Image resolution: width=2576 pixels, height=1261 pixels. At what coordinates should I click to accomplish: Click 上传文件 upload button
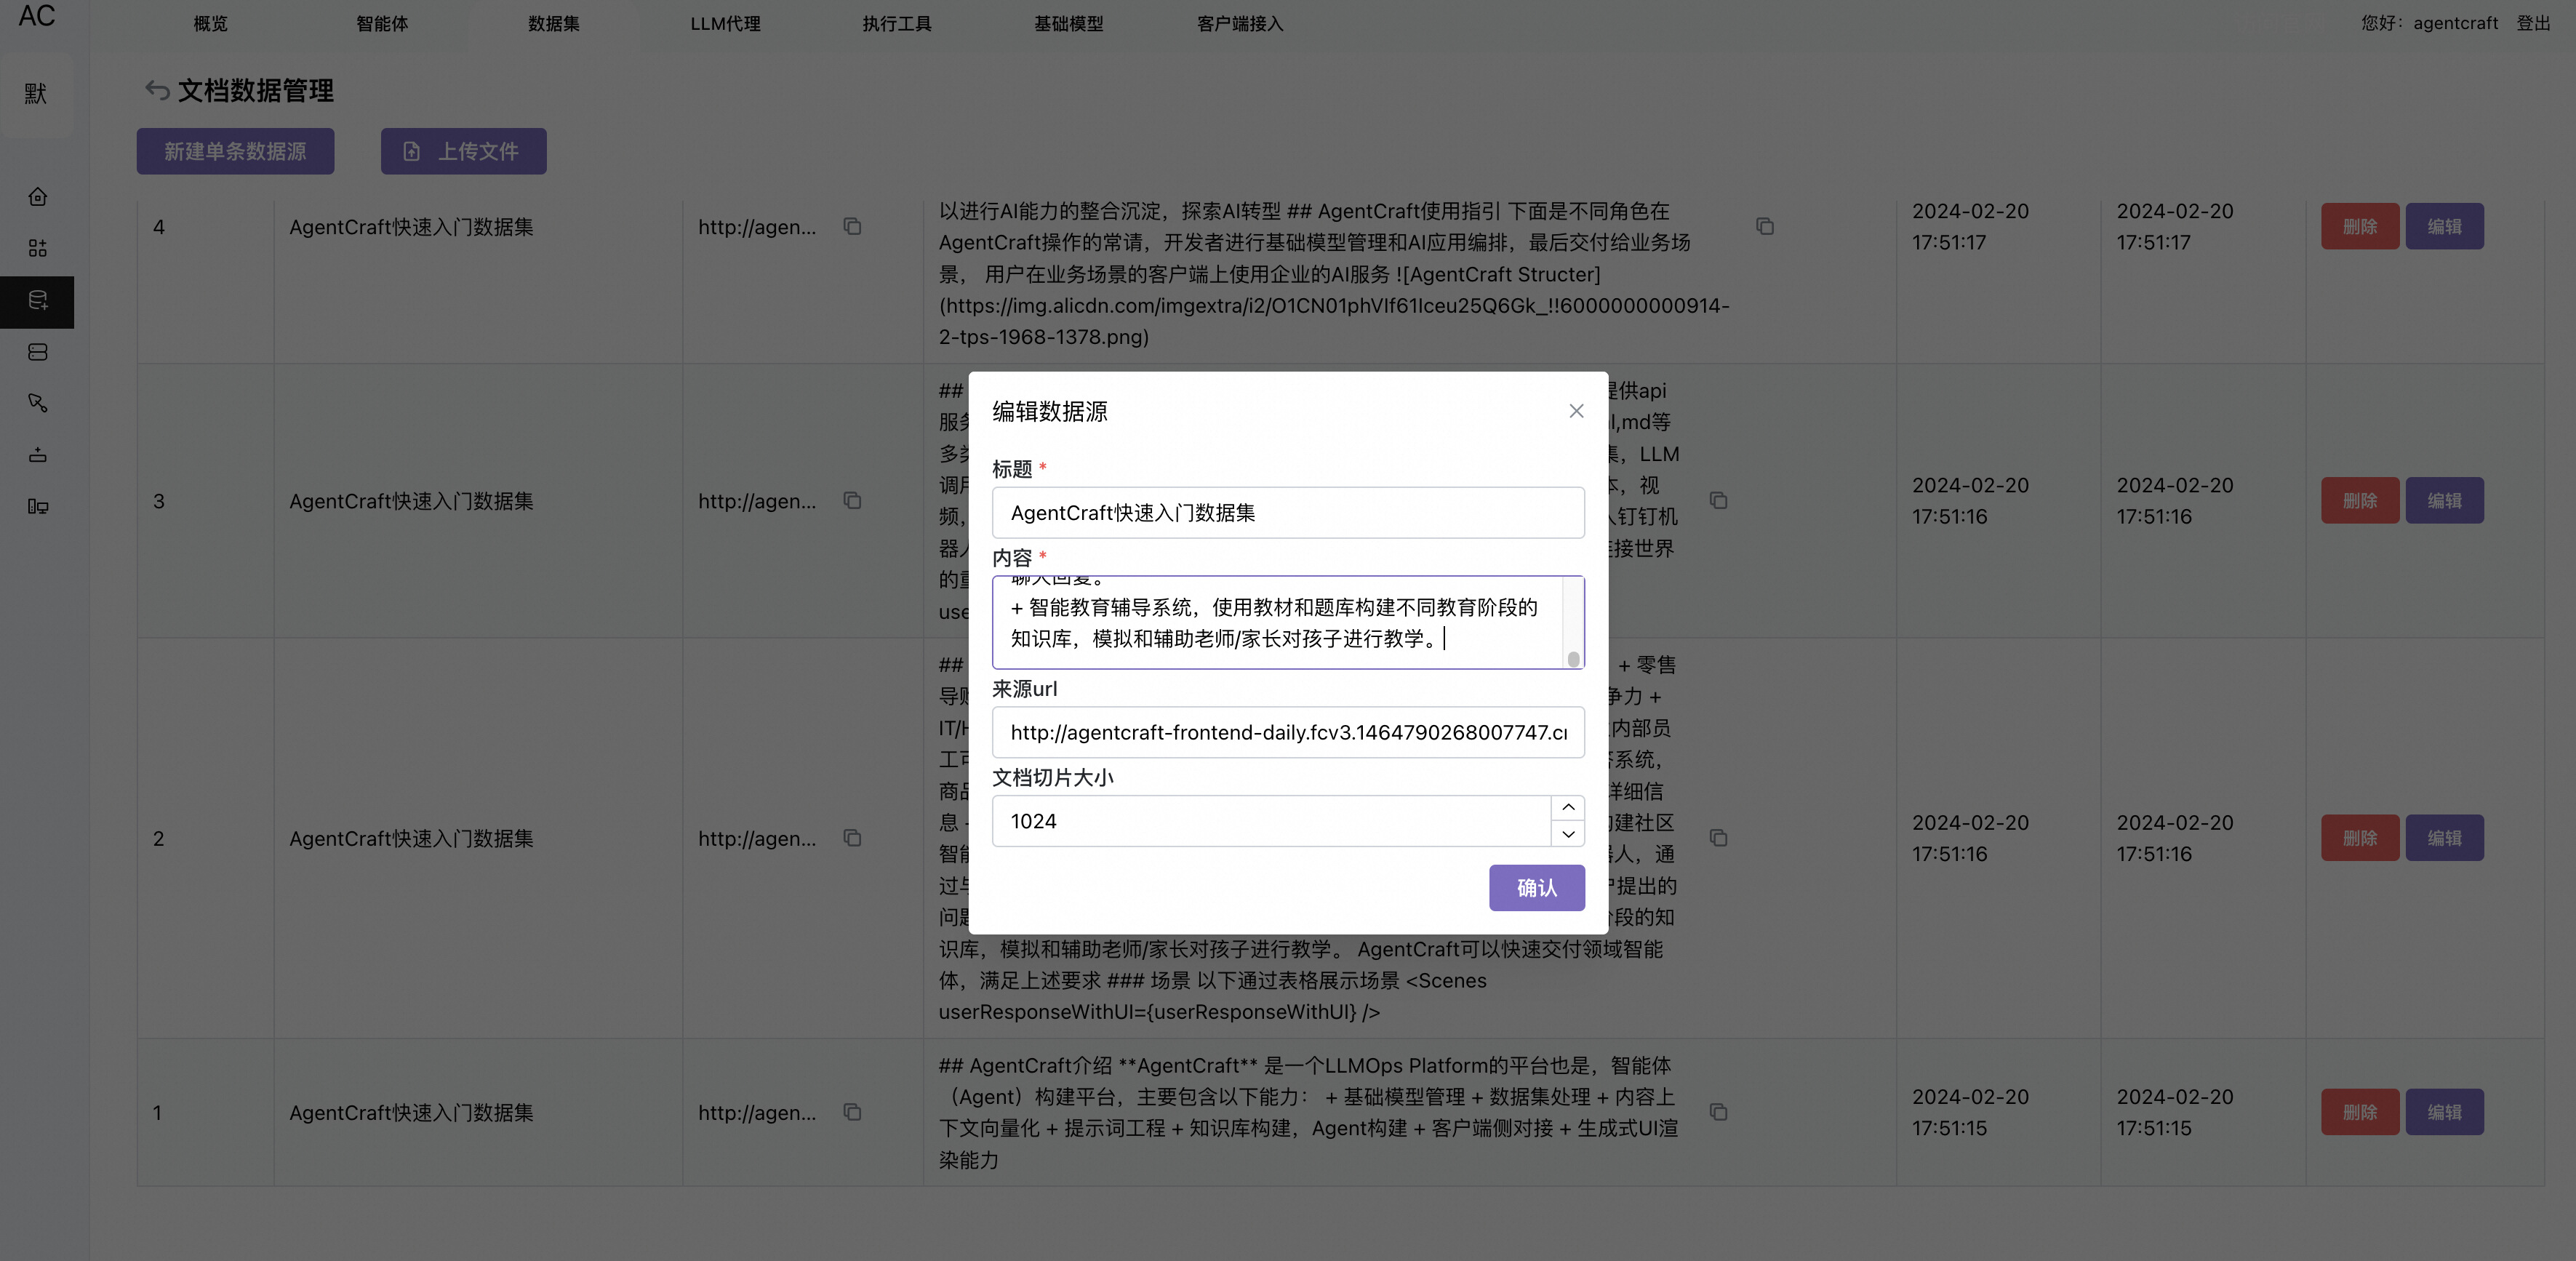463,151
